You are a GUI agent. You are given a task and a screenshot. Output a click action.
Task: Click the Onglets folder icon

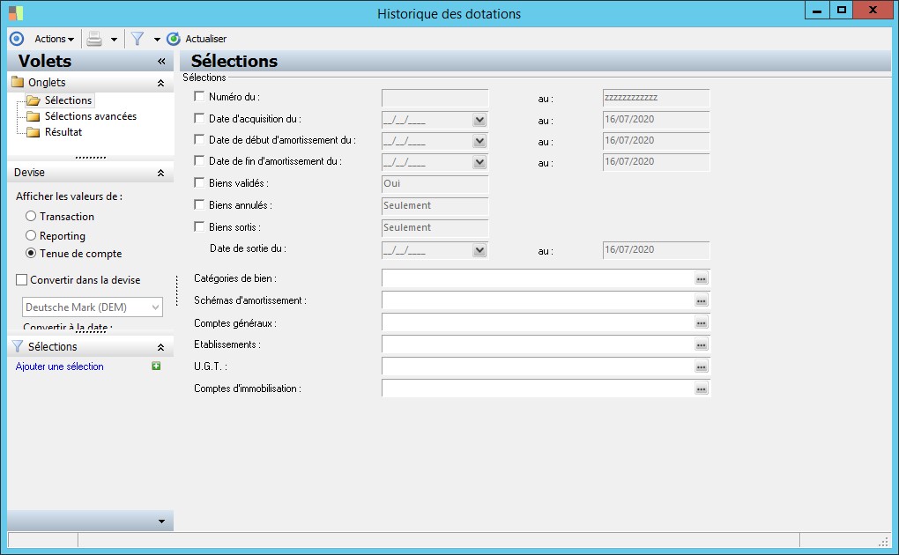click(18, 82)
